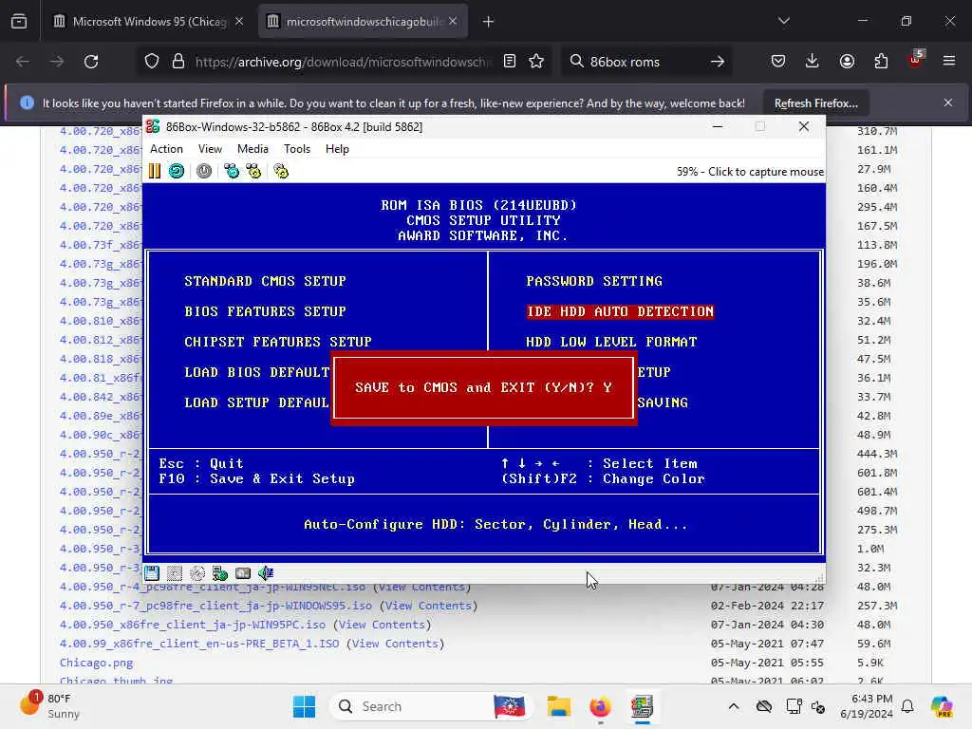View Contents of ja-jp-WIN95PC.iso
This screenshot has height=729, width=972.
382,625
